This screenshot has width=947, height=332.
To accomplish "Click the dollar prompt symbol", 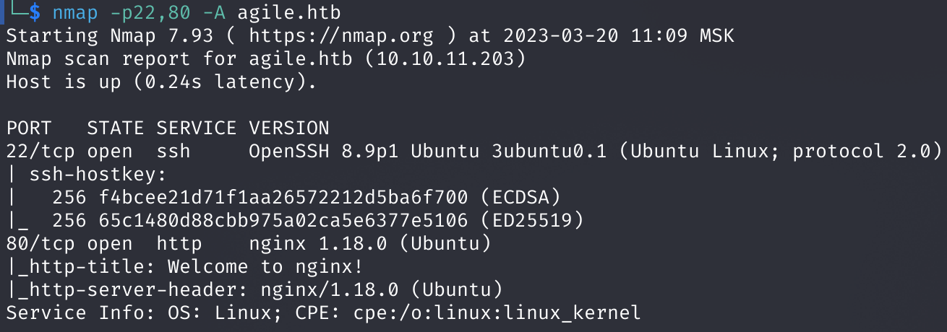I will pos(35,12).
